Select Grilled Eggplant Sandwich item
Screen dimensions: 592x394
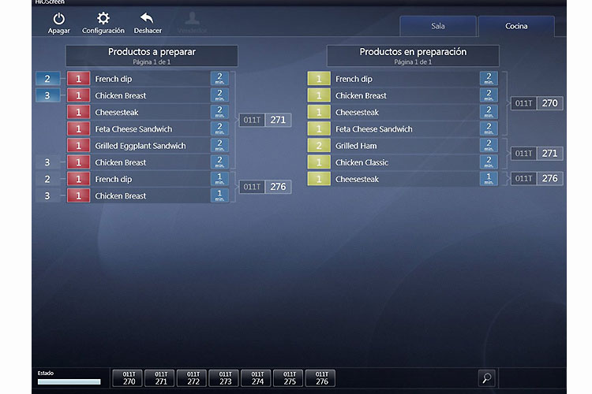pos(141,146)
